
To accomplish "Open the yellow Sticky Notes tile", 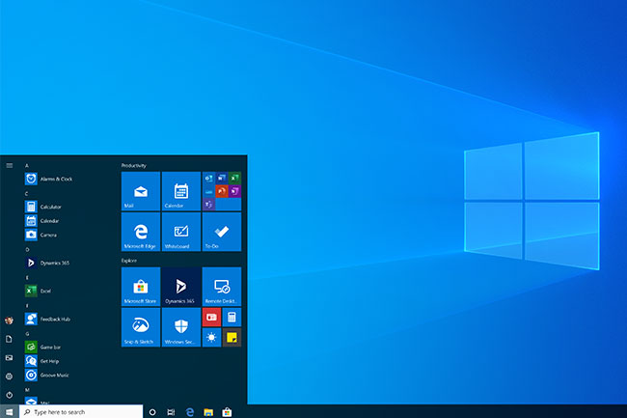I will (232, 338).
